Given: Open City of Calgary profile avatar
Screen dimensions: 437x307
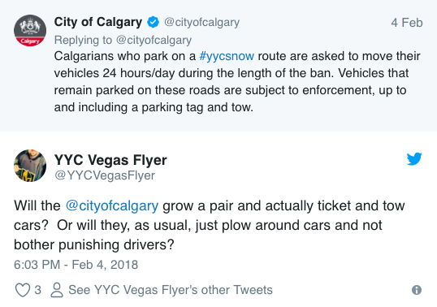Looking at the screenshot, I should pyautogui.click(x=30, y=30).
